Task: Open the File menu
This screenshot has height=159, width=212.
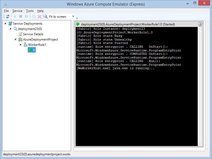Action: click(6, 11)
